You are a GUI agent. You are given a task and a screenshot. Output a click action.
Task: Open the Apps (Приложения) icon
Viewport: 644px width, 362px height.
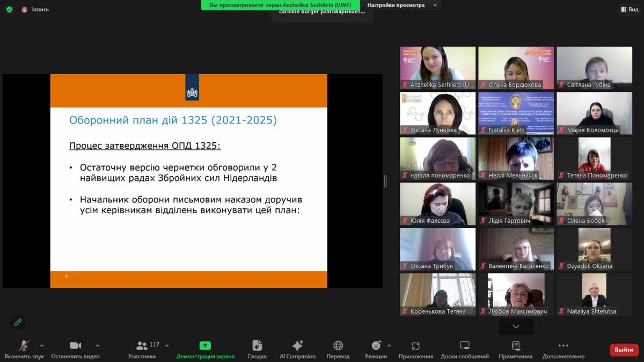tap(415, 345)
